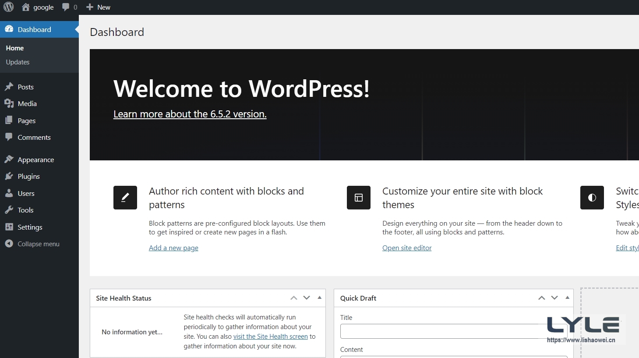Click 'Author rich content with blocks and patterns' heading
Image resolution: width=639 pixels, height=358 pixels.
pos(226,198)
